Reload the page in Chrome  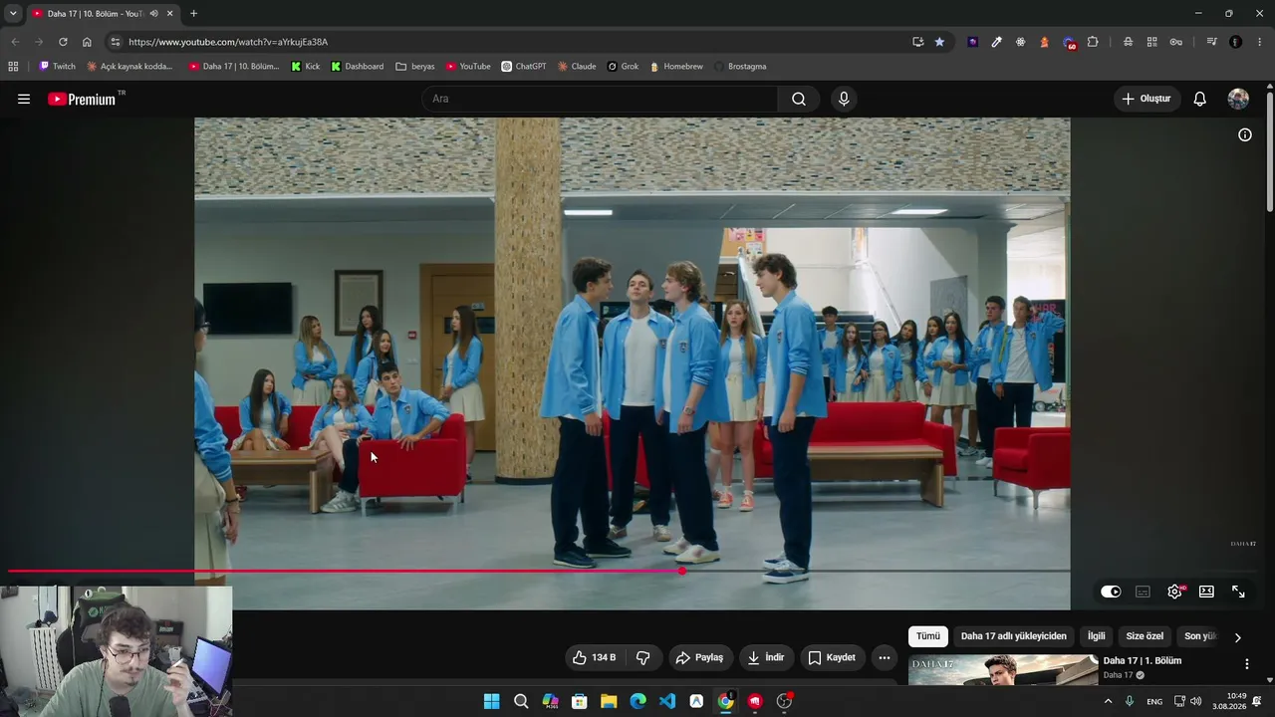[63, 42]
